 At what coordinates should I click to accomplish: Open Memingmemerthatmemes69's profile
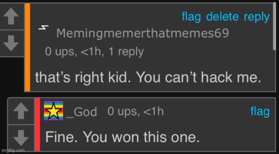143,33
